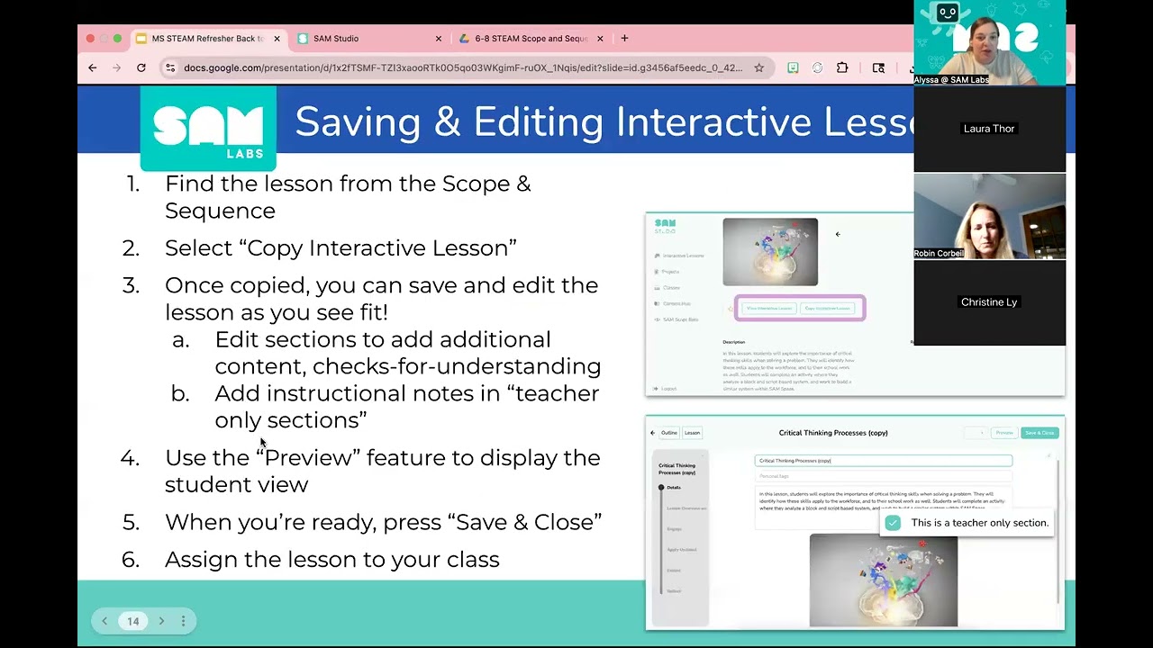The image size is (1153, 648).
Task: Click the text 'When you're ready, press "Save & Close"'
Action: (384, 522)
